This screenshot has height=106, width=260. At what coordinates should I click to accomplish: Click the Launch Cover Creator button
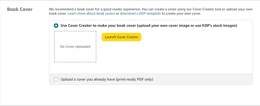click(122, 37)
